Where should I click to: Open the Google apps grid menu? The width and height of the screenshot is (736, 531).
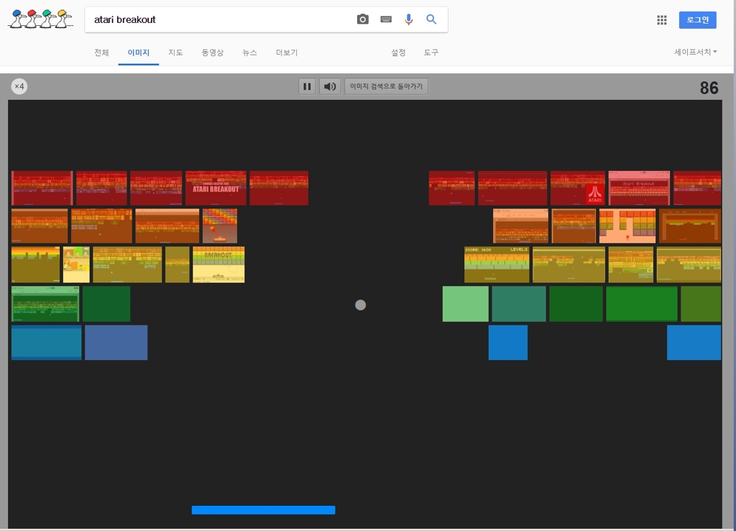pos(662,20)
